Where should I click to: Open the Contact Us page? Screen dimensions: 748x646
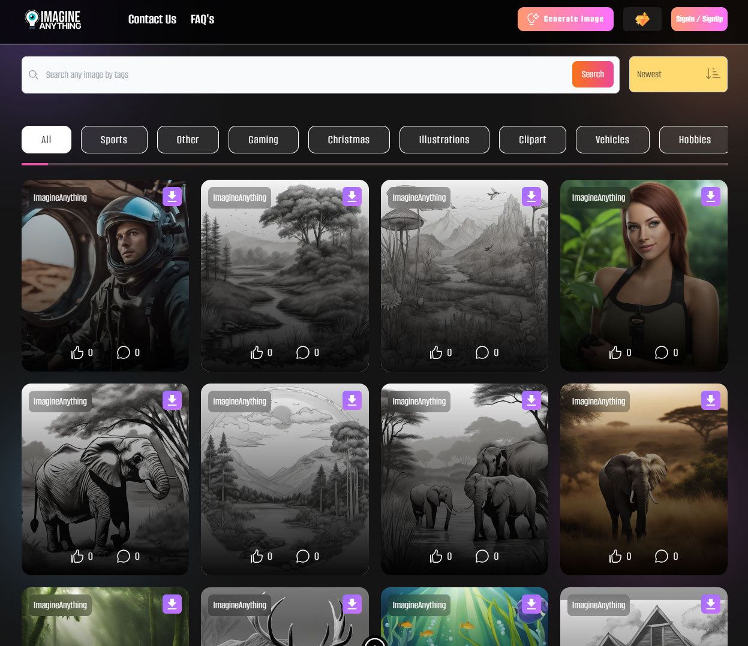coord(152,19)
